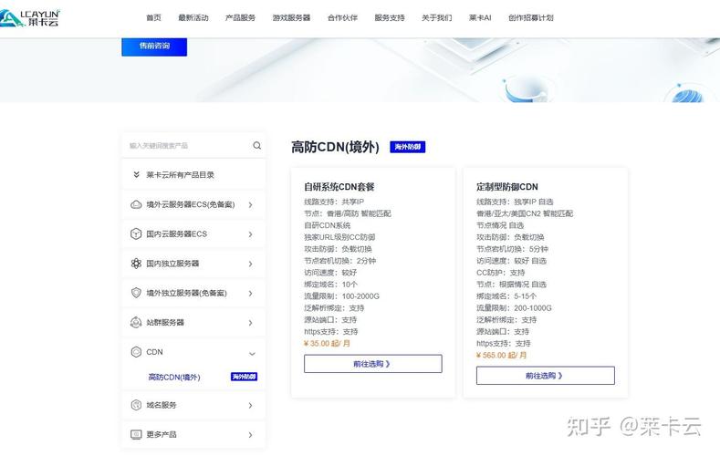
Task: Select the 站群服务器 category
Action: click(193, 322)
